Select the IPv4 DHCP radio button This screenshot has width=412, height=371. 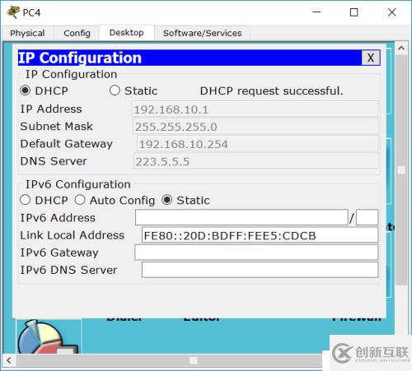(26, 90)
